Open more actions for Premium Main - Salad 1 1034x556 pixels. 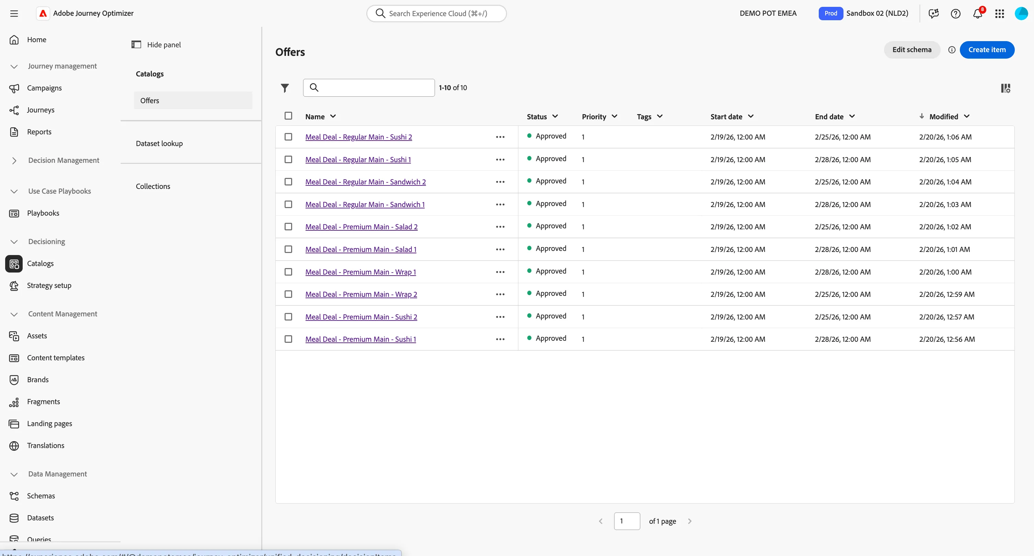pyautogui.click(x=500, y=249)
